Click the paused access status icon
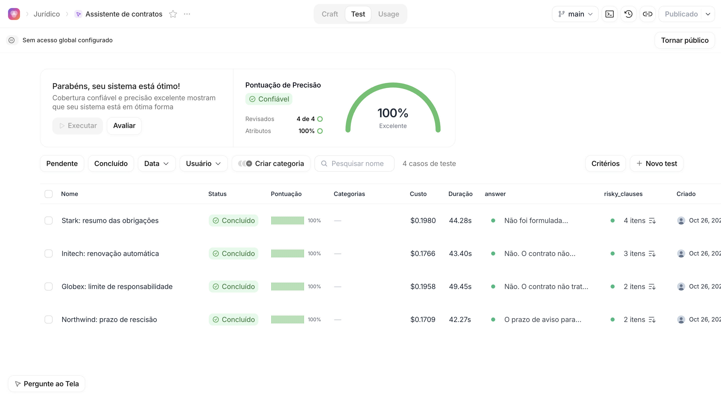This screenshot has width=721, height=400. tap(12, 40)
